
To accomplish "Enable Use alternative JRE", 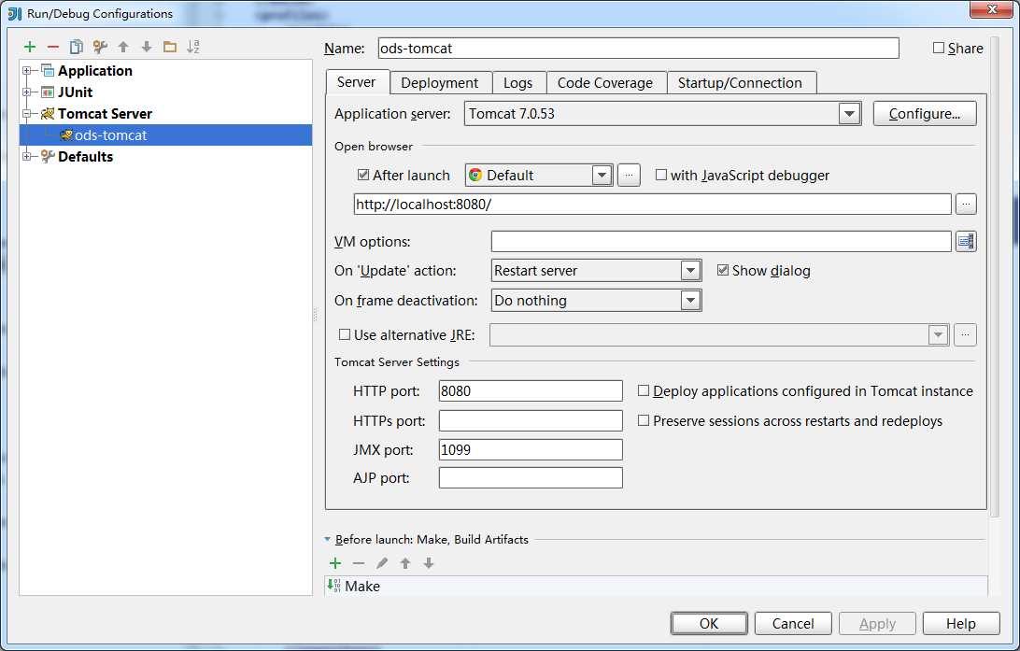I will click(x=345, y=335).
